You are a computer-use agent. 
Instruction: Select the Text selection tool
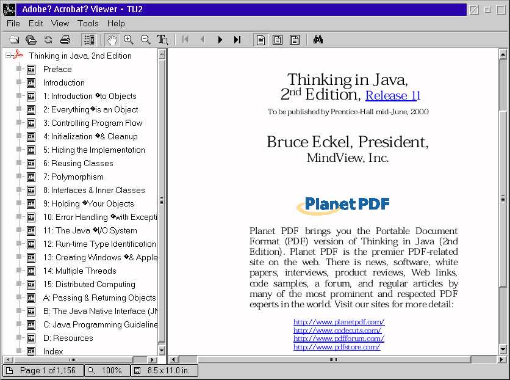tap(163, 40)
